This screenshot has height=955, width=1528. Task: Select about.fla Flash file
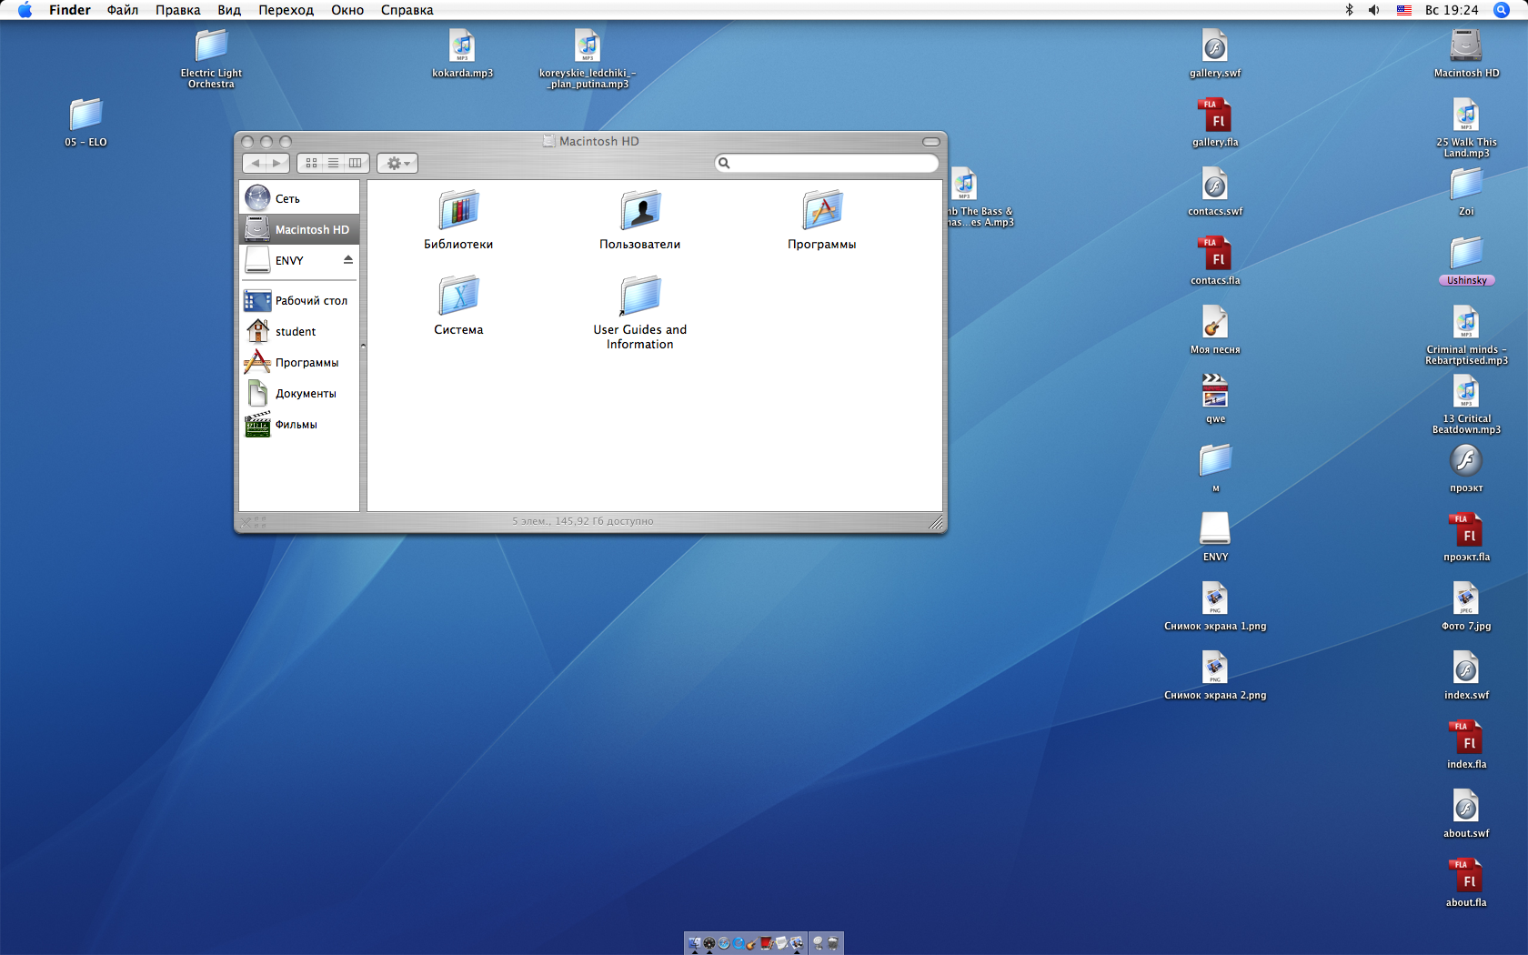[x=1466, y=882]
